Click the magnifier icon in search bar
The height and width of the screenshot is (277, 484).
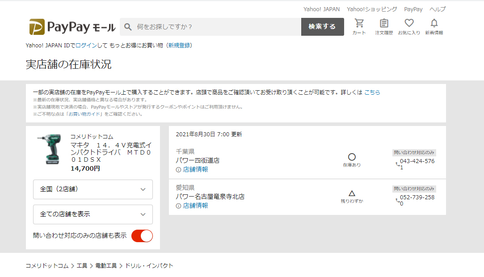point(128,27)
